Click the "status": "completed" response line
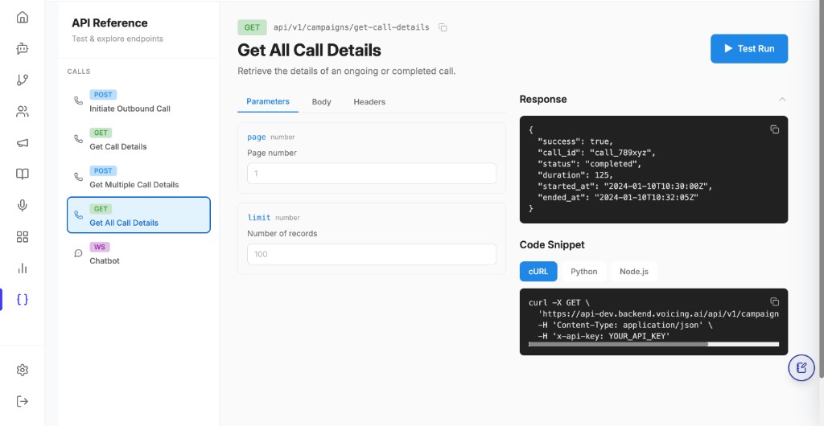This screenshot has height=426, width=824. click(590, 164)
